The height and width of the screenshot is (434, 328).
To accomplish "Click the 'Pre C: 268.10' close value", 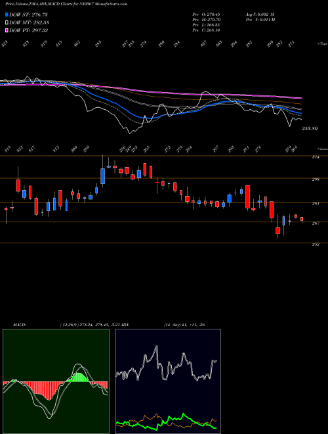I will pyautogui.click(x=206, y=30).
